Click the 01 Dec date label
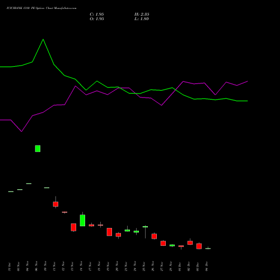The image size is (280, 280). [180, 267]
